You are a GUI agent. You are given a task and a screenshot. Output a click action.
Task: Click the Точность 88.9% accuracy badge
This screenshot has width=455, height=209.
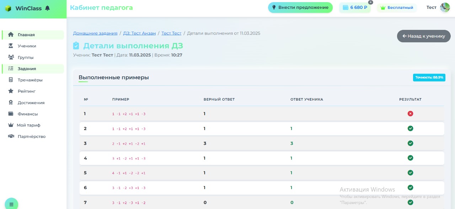429,77
